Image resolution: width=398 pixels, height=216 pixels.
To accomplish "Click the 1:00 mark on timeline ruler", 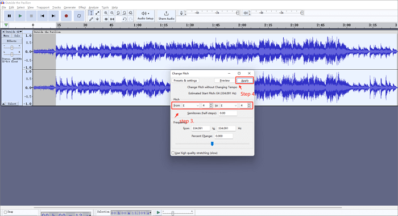I will tap(138, 25).
